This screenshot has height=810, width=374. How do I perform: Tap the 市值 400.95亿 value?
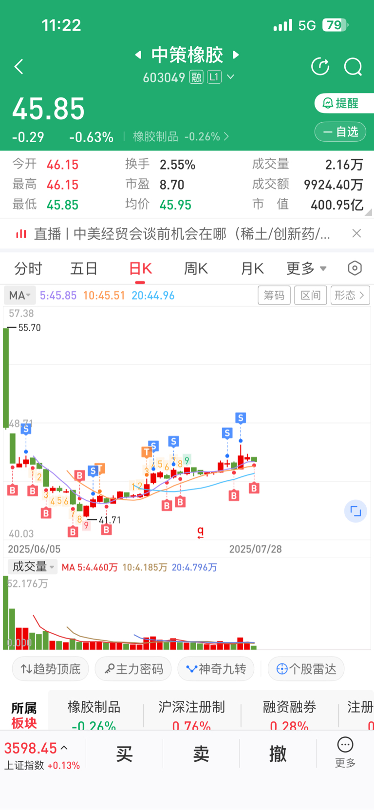pyautogui.click(x=337, y=205)
